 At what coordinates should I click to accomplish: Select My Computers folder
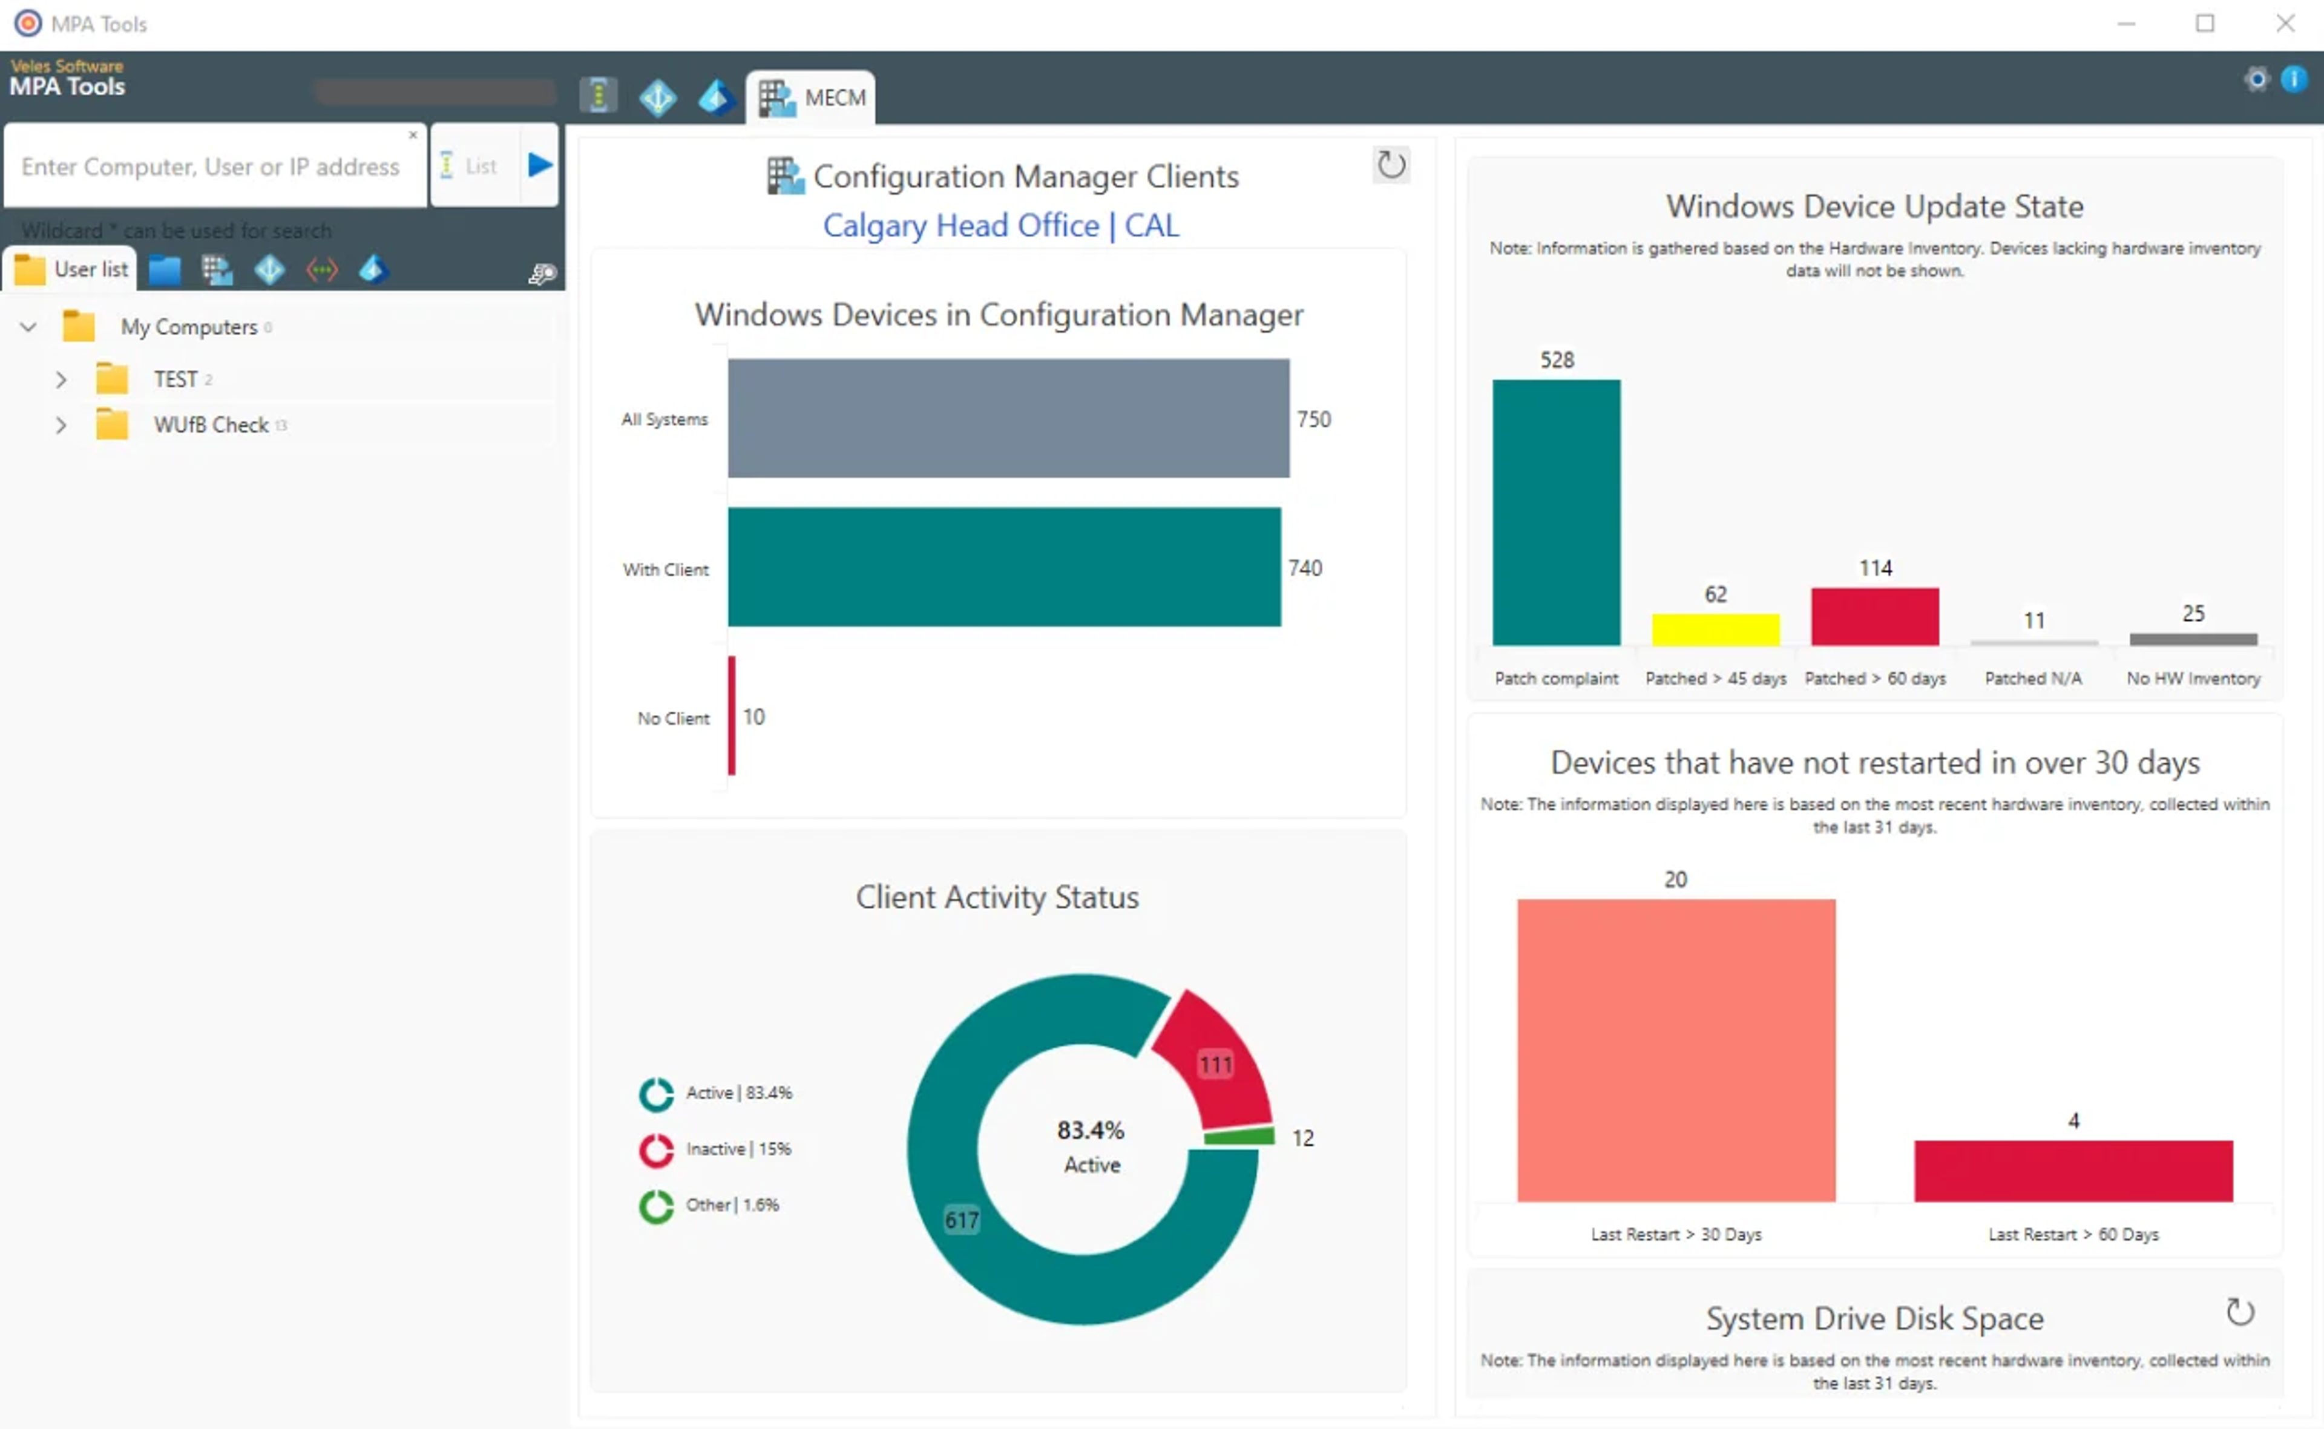tap(188, 327)
